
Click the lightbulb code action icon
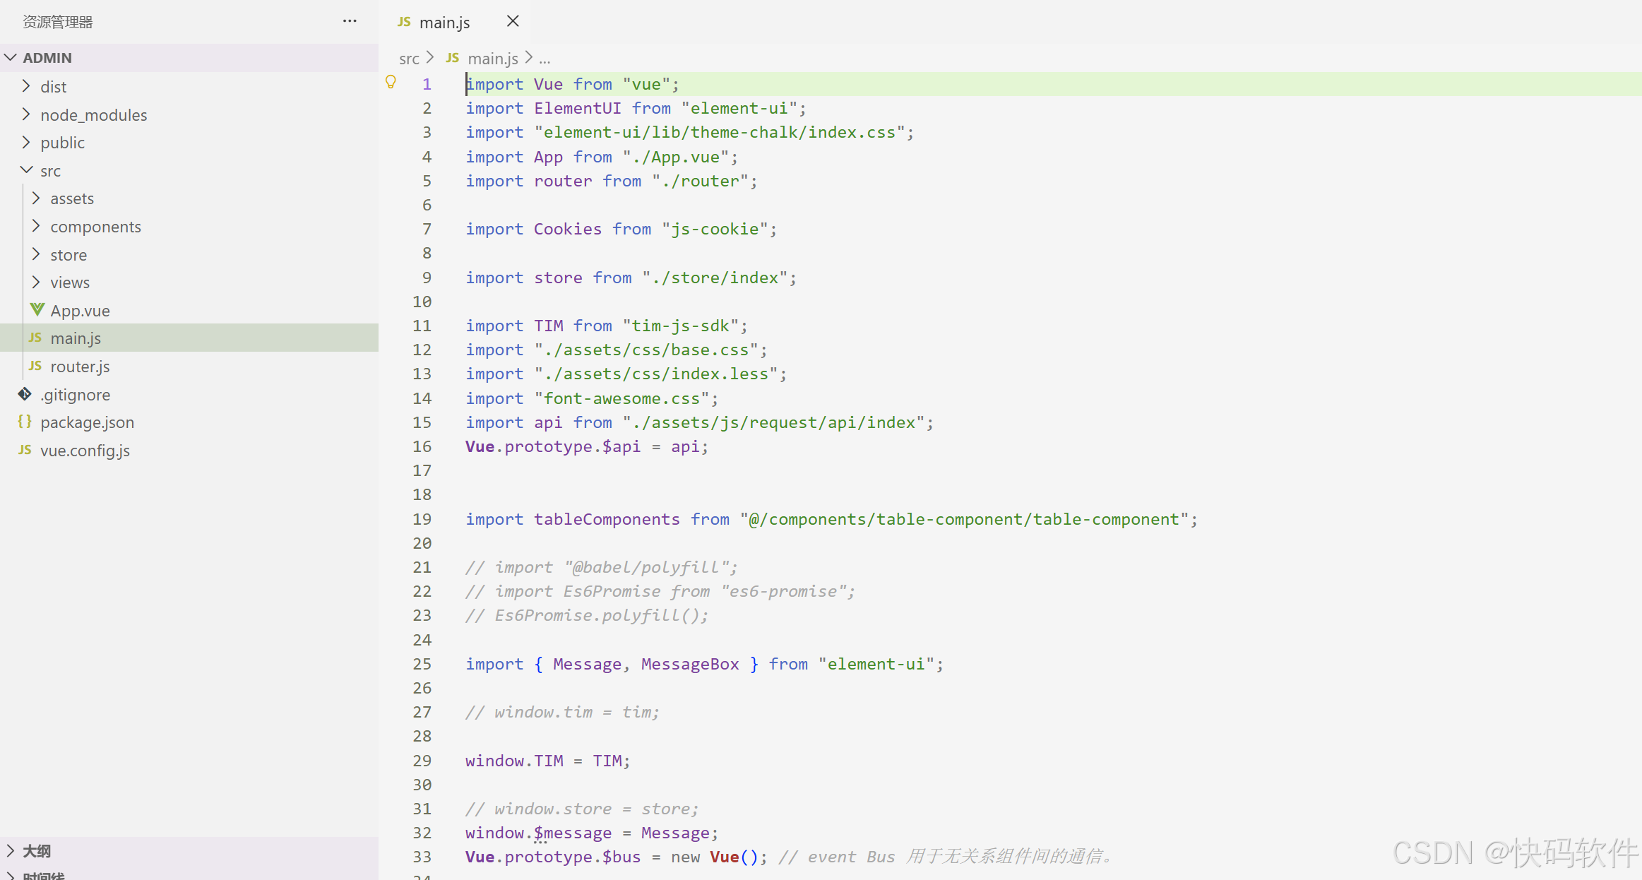[391, 83]
